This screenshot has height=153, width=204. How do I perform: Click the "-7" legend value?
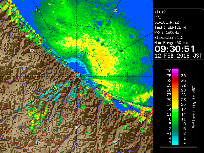tap(169, 143)
